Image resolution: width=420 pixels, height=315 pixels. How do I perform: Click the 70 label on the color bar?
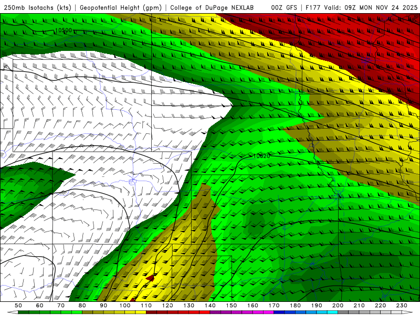61,306
